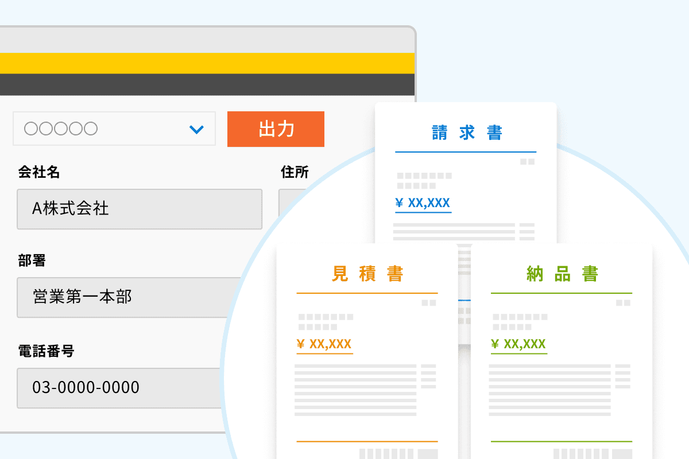The image size is (689, 459).
Task: Select the orange 見積書 document title
Action: tap(367, 274)
